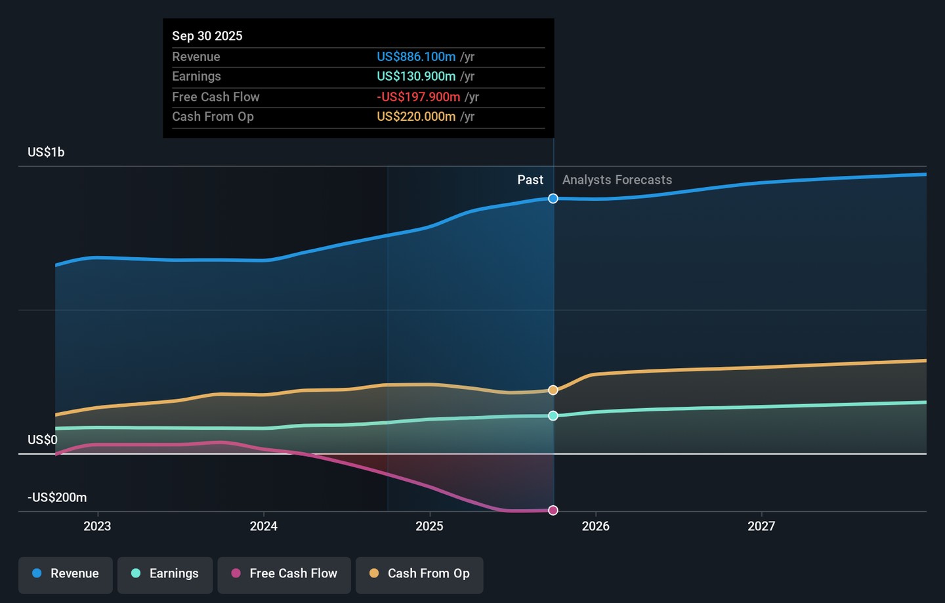Click the pink dot in Free Cash Flow legend
This screenshot has height=603, width=945.
[x=236, y=573]
